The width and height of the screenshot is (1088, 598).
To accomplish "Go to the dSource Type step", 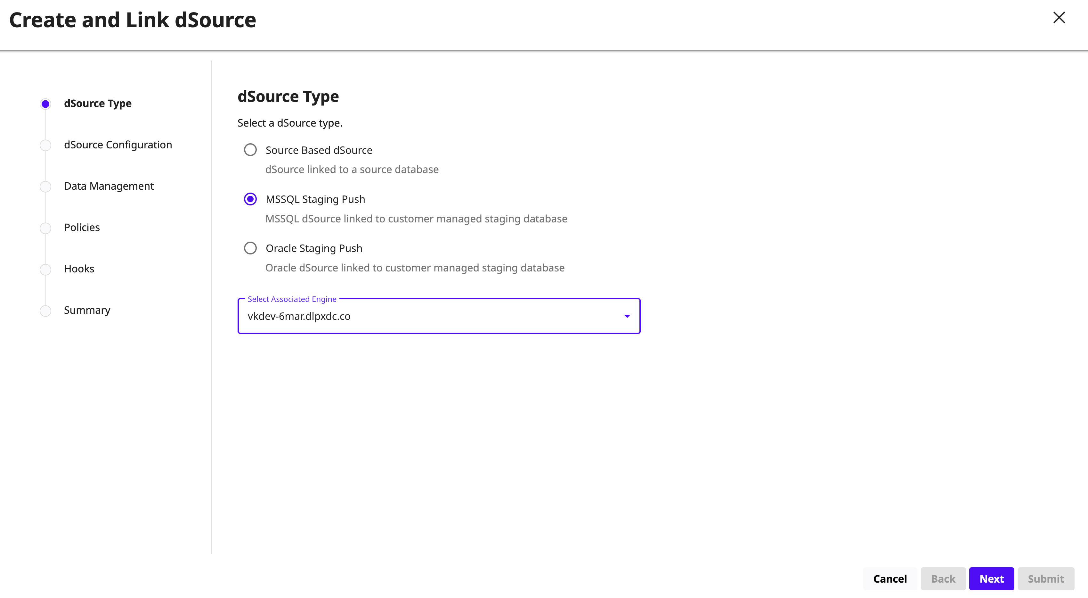I will point(98,104).
